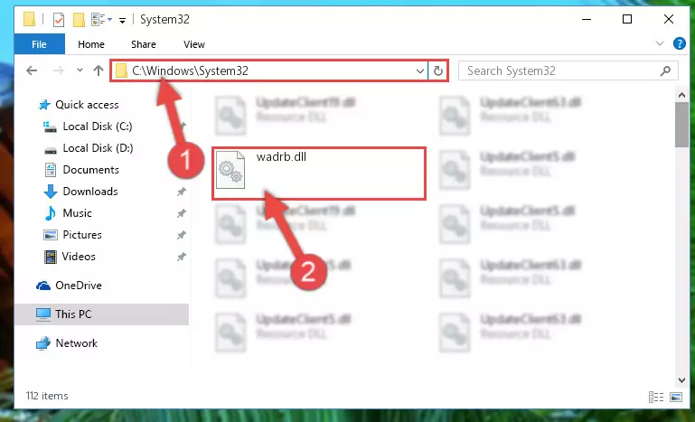
Task: Open the Help question mark icon
Action: 679,43
